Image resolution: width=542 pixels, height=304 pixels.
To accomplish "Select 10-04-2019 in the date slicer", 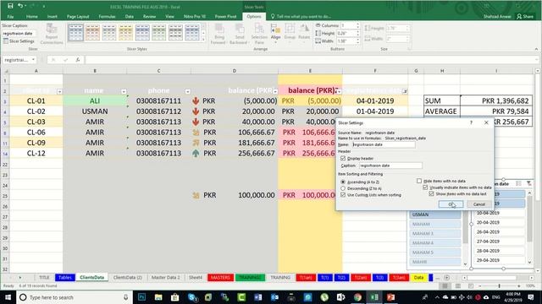I will point(499,213).
